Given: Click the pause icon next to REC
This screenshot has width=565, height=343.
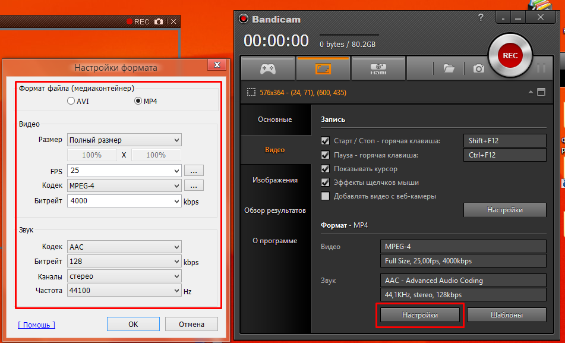Looking at the screenshot, I should (541, 68).
